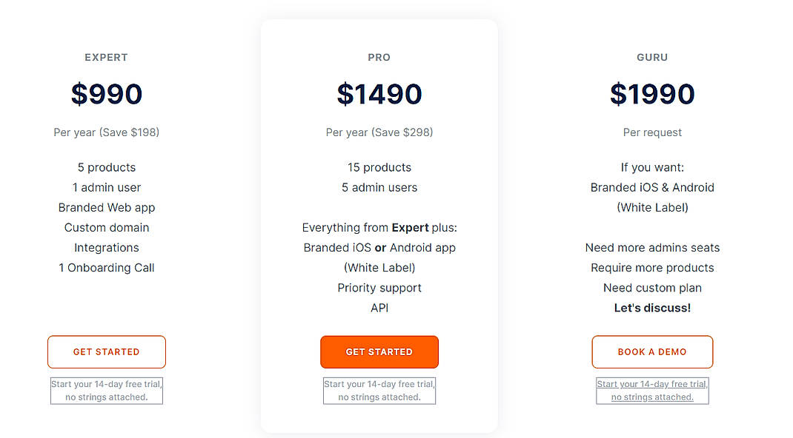Select the GURU plan heading
This screenshot has width=793, height=438.
(651, 57)
